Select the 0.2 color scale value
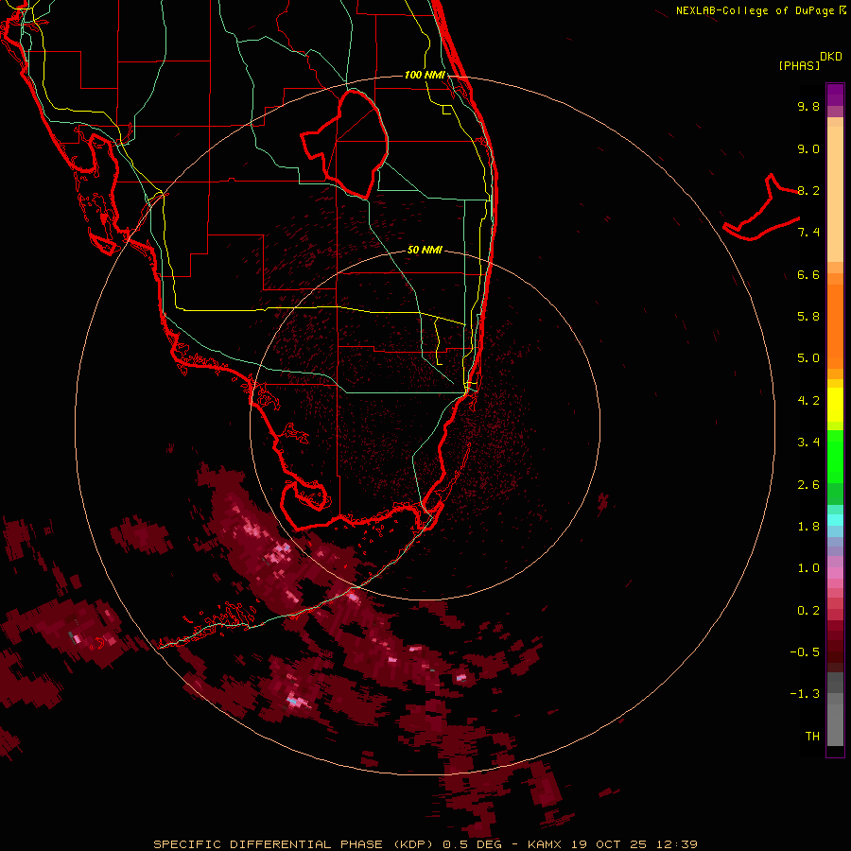 pyautogui.click(x=808, y=611)
